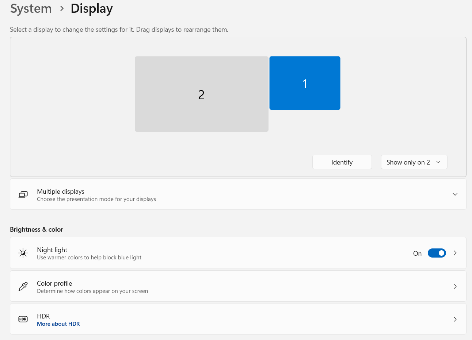Click the 'Multiple displays' title text

click(x=61, y=192)
